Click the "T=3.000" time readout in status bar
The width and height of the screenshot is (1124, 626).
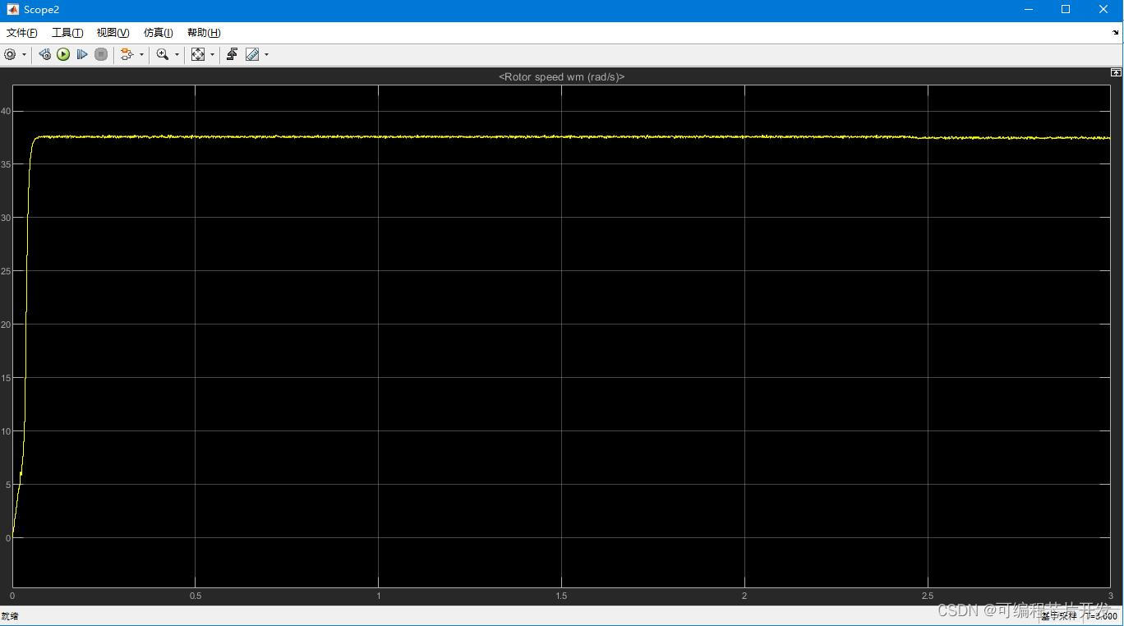pyautogui.click(x=1103, y=616)
